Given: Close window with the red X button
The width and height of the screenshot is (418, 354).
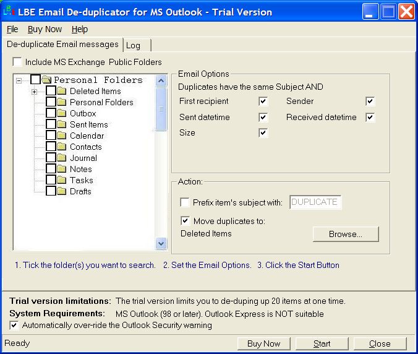Looking at the screenshot, I should (406, 12).
